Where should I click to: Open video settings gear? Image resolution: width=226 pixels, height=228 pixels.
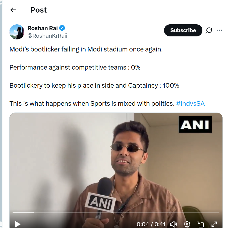click(187, 224)
